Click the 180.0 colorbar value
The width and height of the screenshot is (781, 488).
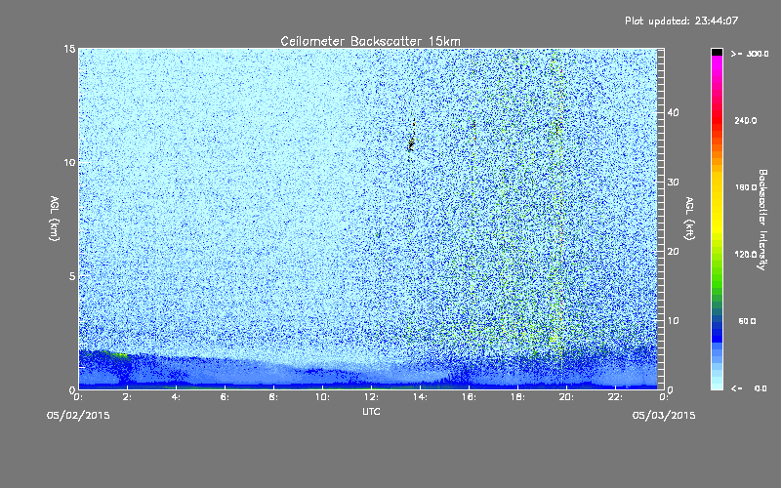coord(746,187)
